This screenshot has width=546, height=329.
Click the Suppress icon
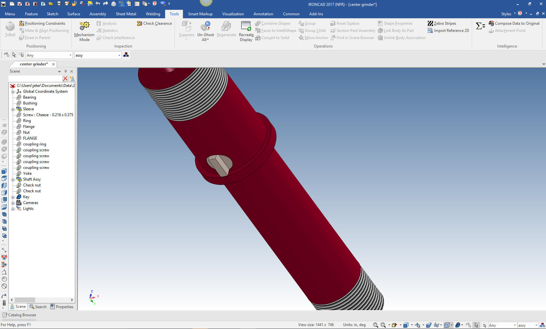(187, 26)
